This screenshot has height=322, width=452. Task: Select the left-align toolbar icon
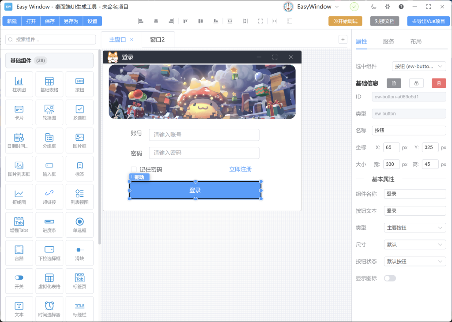coord(141,21)
